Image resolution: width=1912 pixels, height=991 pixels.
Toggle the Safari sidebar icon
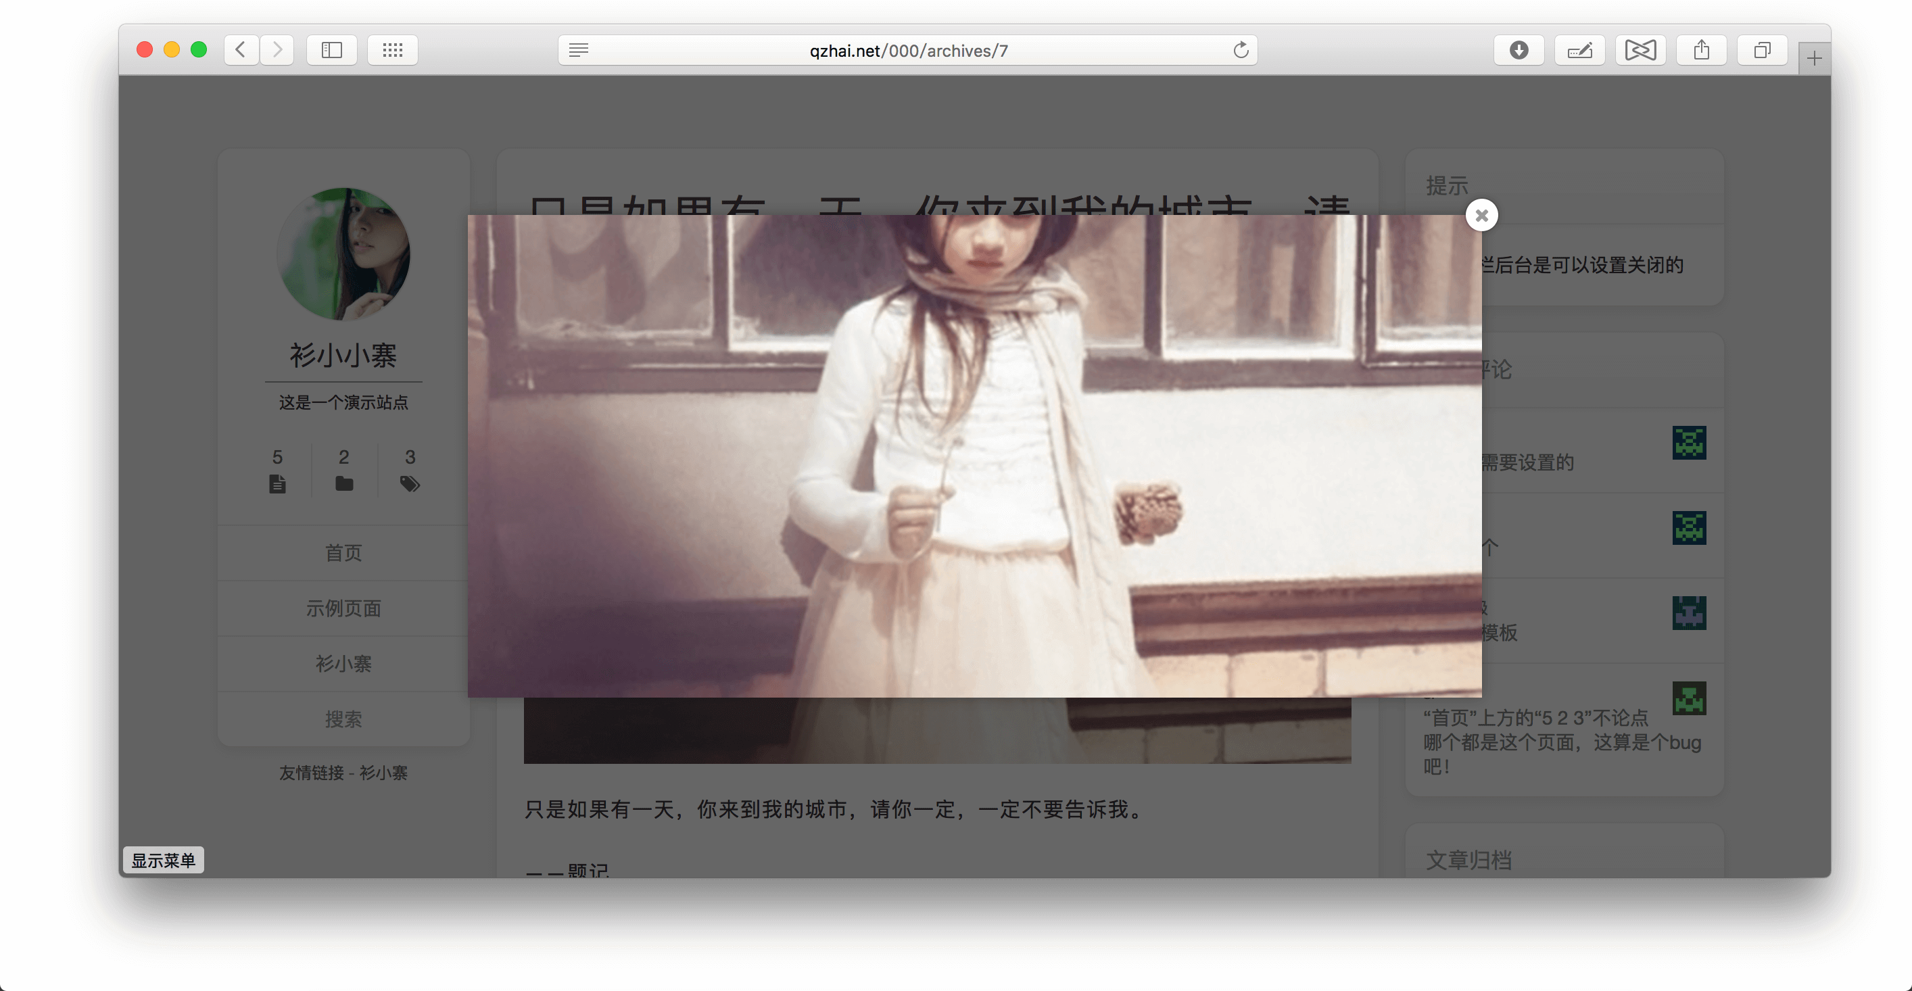point(332,50)
